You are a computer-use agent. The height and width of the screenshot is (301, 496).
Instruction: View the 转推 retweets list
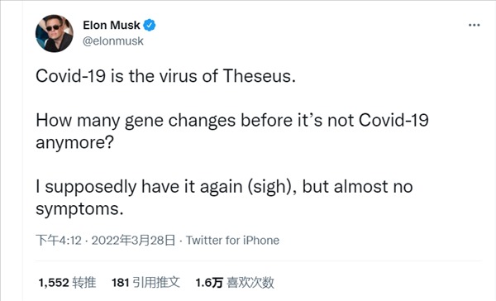pyautogui.click(x=83, y=282)
